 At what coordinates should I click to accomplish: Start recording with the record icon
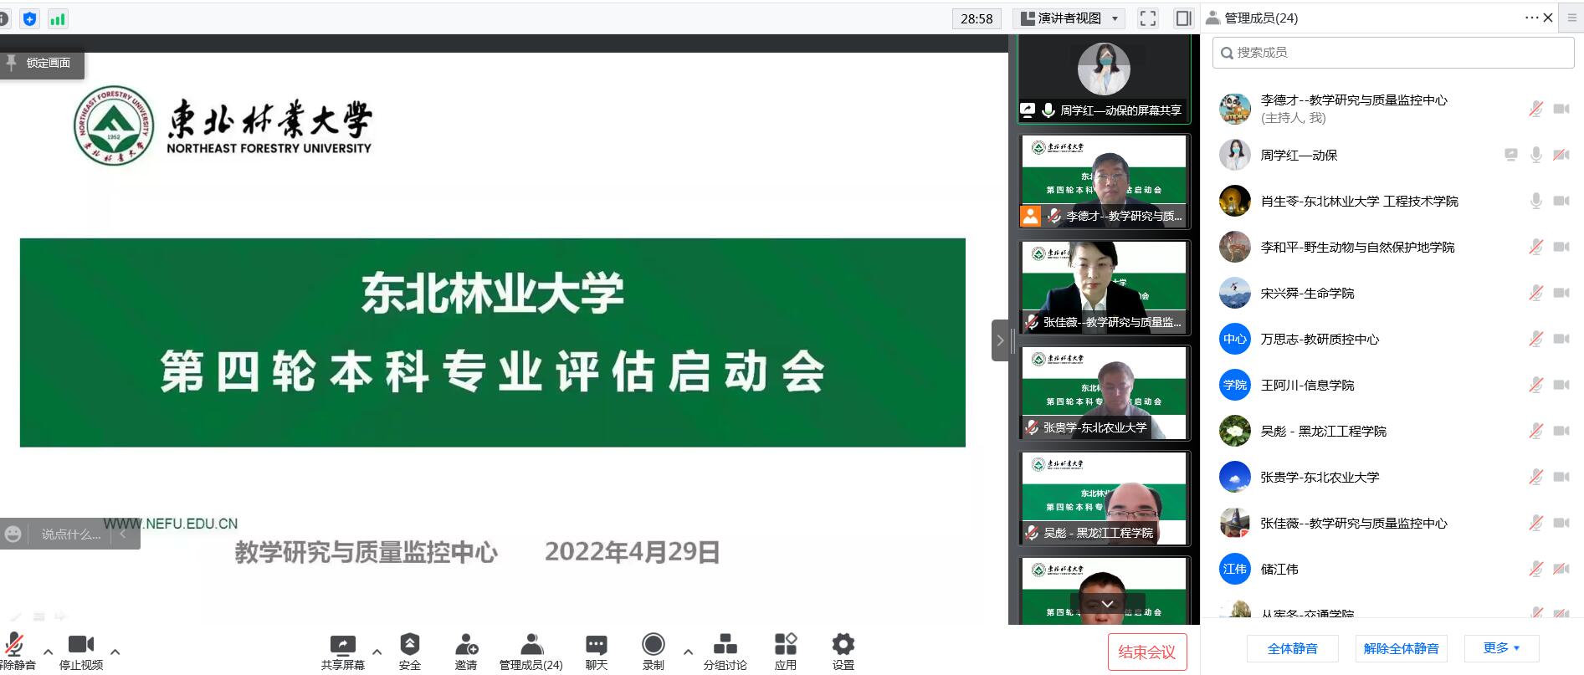(653, 645)
